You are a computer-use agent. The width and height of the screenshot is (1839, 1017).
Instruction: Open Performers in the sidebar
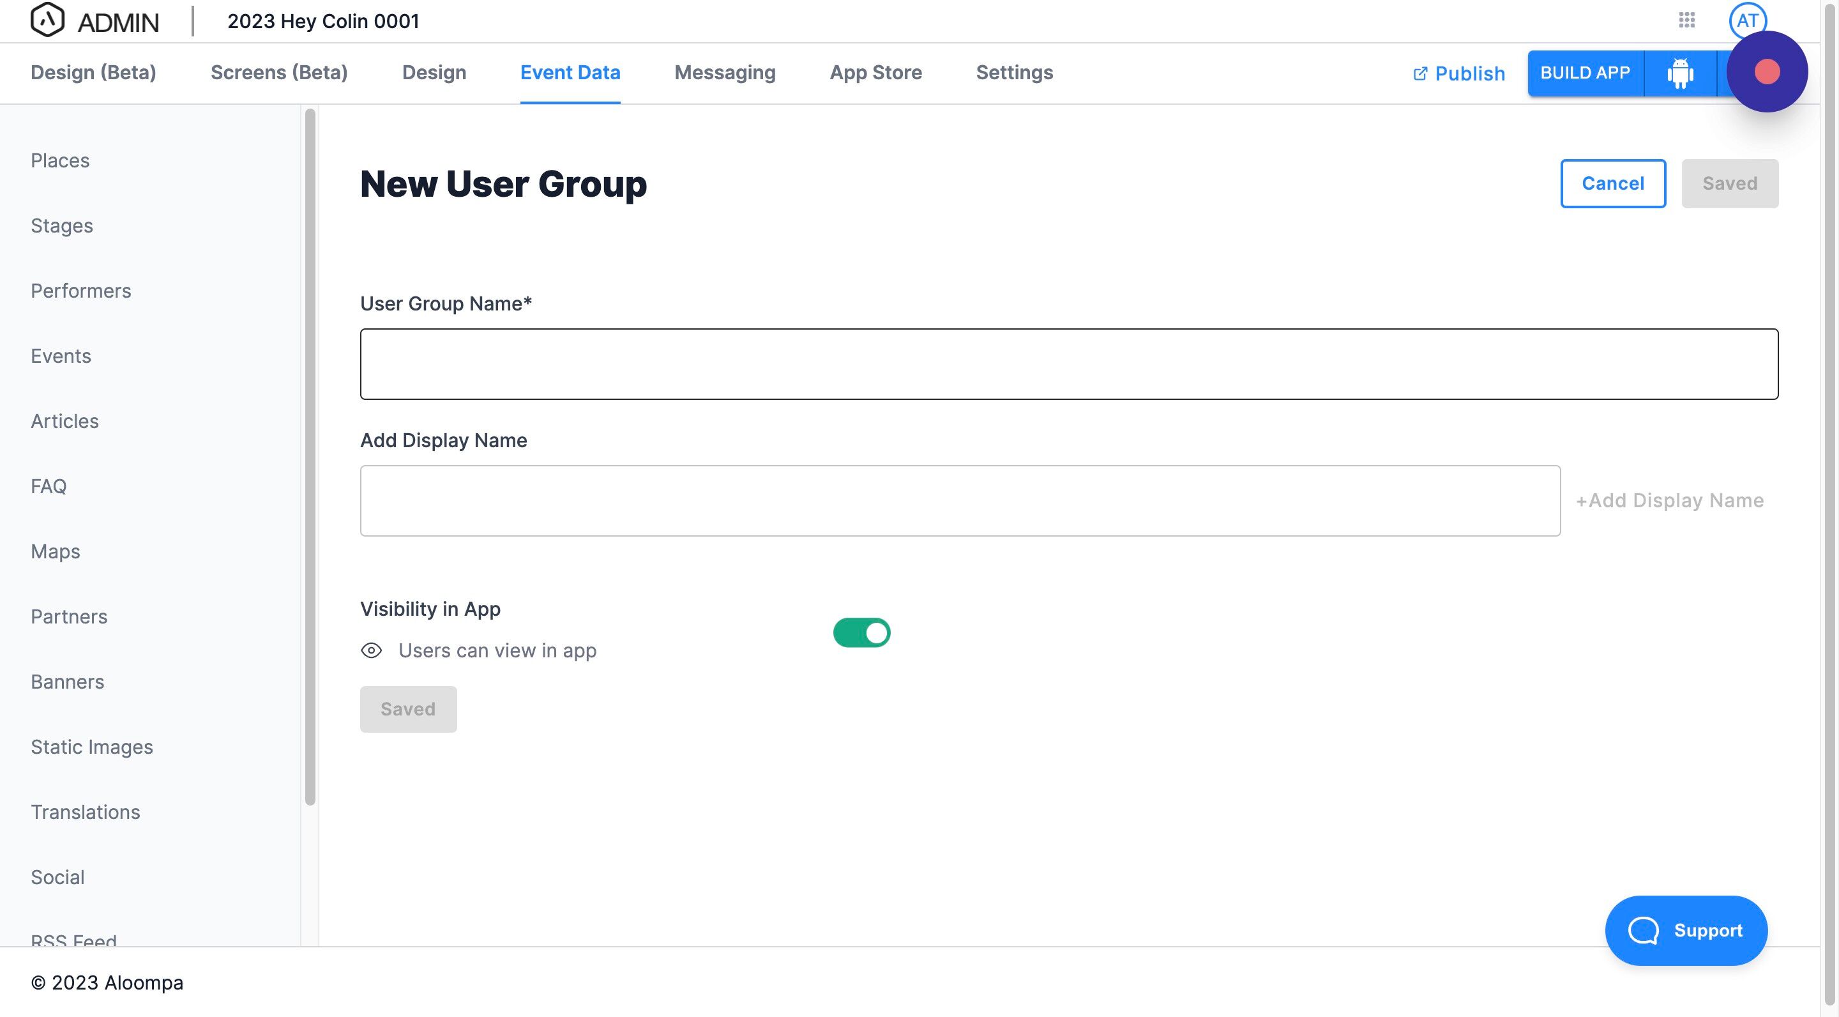tap(80, 291)
